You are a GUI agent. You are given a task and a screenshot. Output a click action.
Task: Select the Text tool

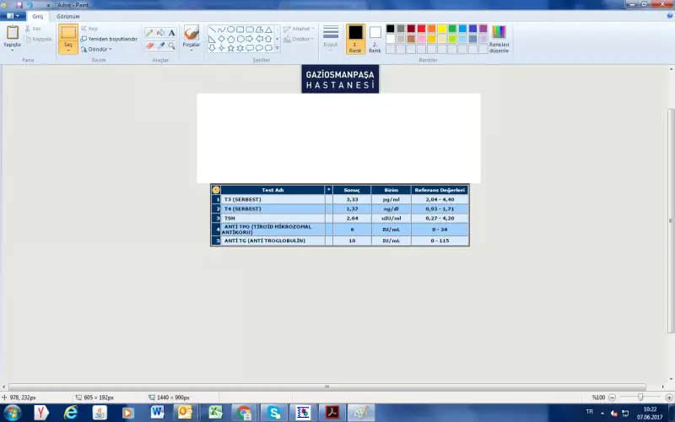click(171, 33)
